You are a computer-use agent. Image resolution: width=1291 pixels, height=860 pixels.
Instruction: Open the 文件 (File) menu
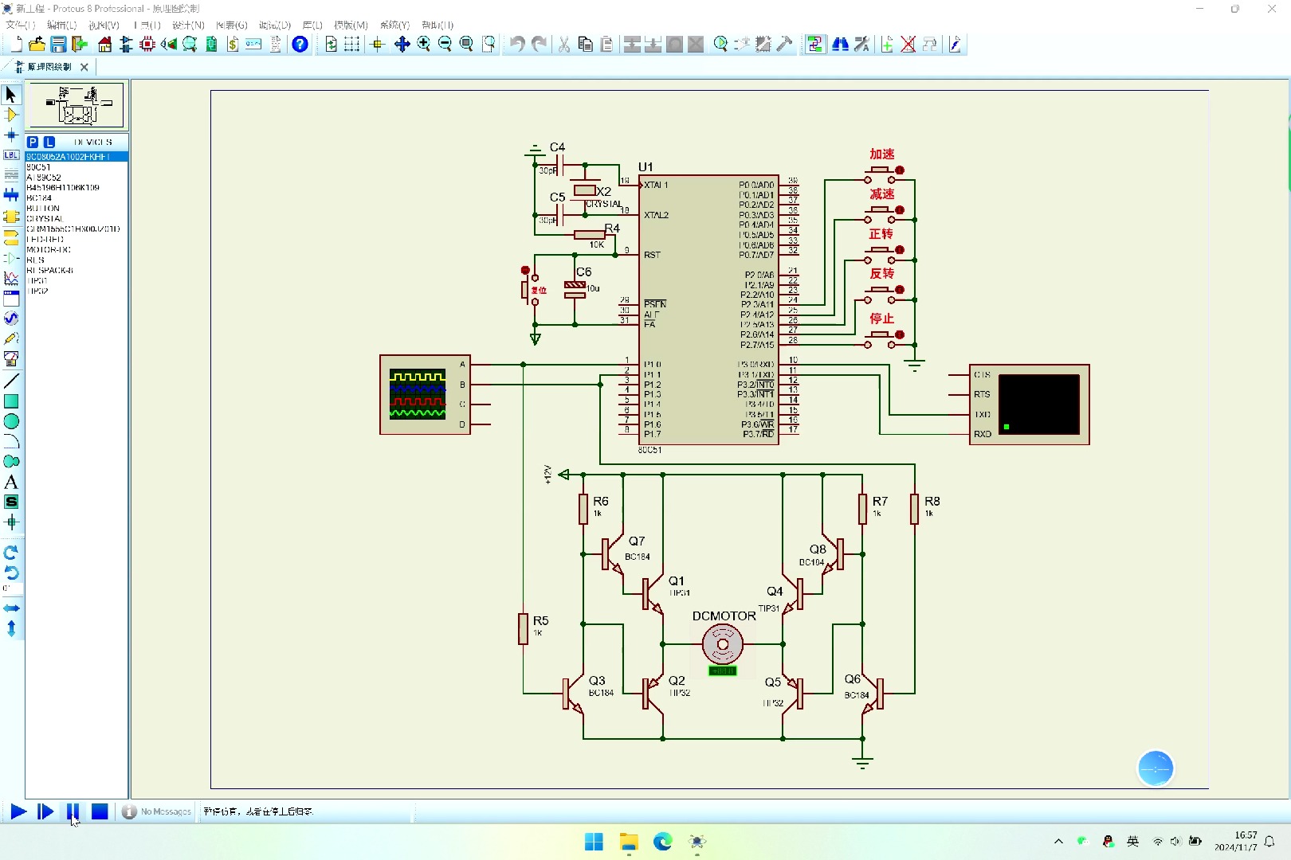coord(21,25)
